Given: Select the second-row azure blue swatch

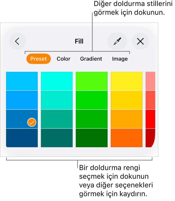Looking at the screenshot, I should pyautogui.click(x=22, y=100).
